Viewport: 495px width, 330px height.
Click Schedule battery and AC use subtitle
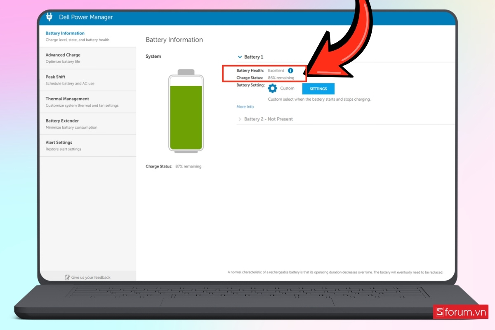click(x=70, y=83)
